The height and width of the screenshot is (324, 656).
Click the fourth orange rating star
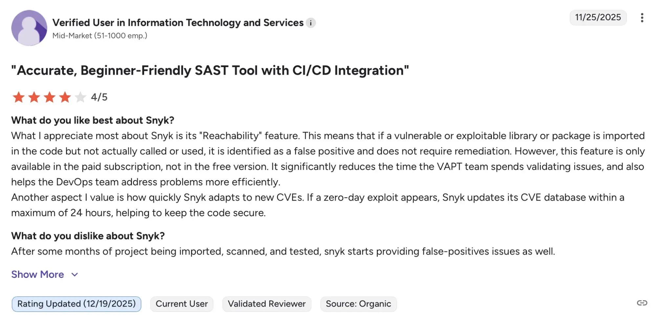(65, 97)
